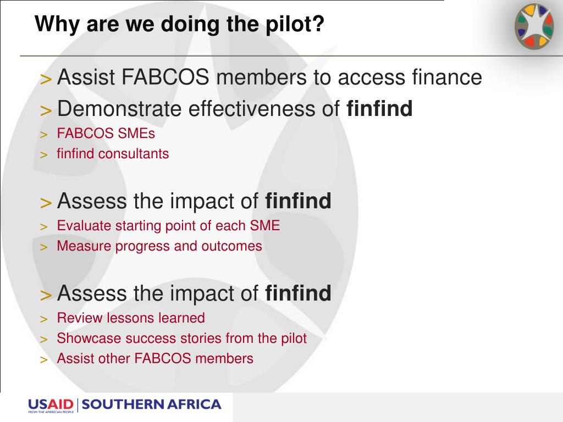The height and width of the screenshot is (422, 563).
Task: Click the bold finfind word after effectiveness of
Action: [379, 108]
